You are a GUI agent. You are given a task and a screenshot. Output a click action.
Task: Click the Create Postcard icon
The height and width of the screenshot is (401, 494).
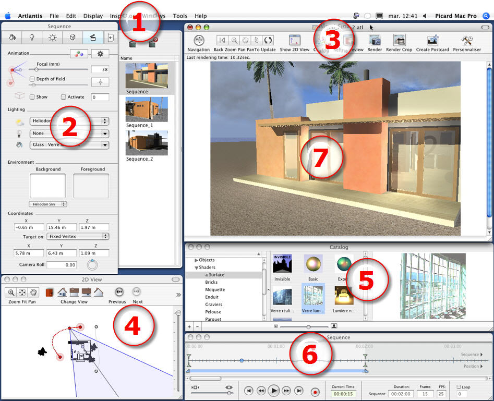click(x=432, y=41)
